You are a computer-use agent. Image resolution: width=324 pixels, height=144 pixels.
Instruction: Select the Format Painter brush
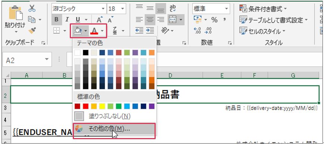[x=32, y=30]
